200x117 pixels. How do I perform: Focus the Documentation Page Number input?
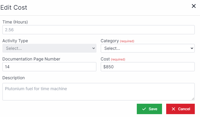pyautogui.click(x=49, y=67)
